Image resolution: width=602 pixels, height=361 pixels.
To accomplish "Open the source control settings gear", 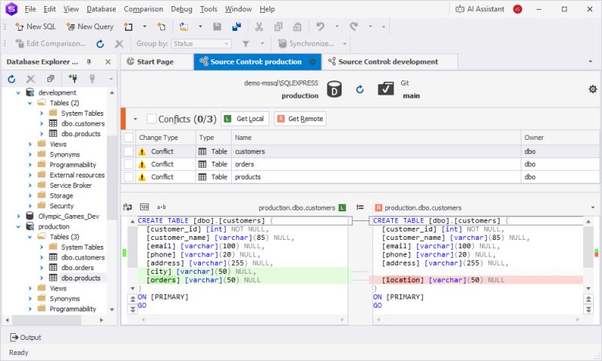I will tap(592, 89).
